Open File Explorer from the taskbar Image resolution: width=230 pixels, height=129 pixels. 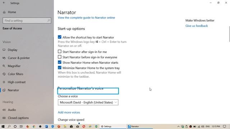(x=65, y=126)
